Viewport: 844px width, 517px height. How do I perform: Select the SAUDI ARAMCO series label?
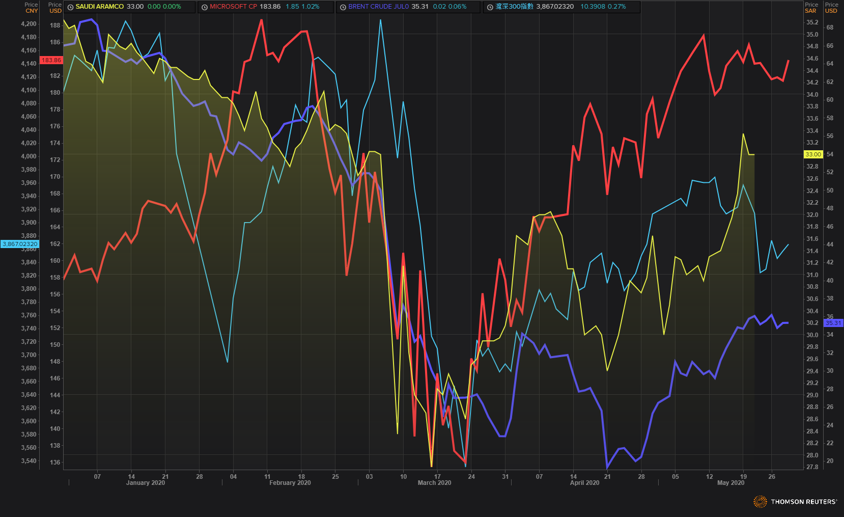(x=100, y=7)
